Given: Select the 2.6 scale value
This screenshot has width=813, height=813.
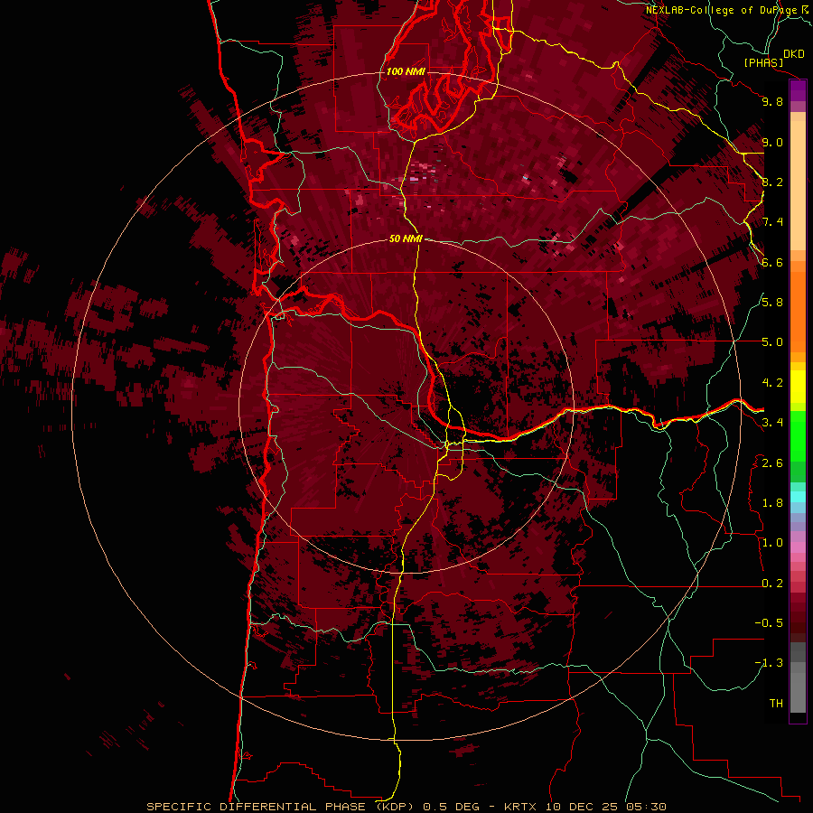Looking at the screenshot, I should pyautogui.click(x=772, y=463).
